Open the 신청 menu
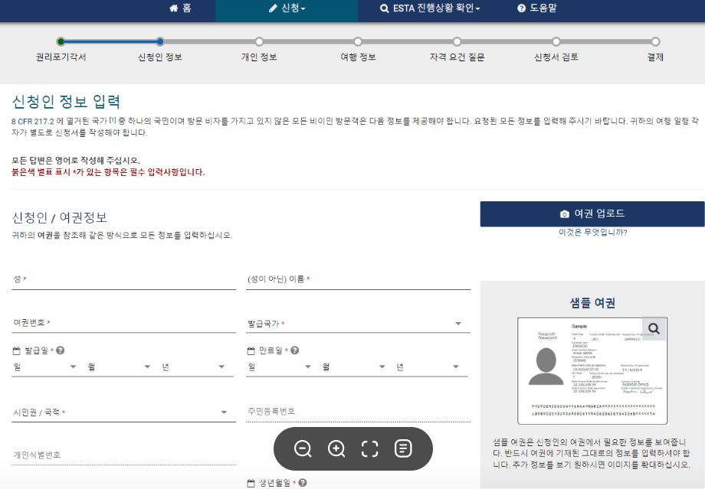This screenshot has height=489, width=705. pyautogui.click(x=287, y=8)
